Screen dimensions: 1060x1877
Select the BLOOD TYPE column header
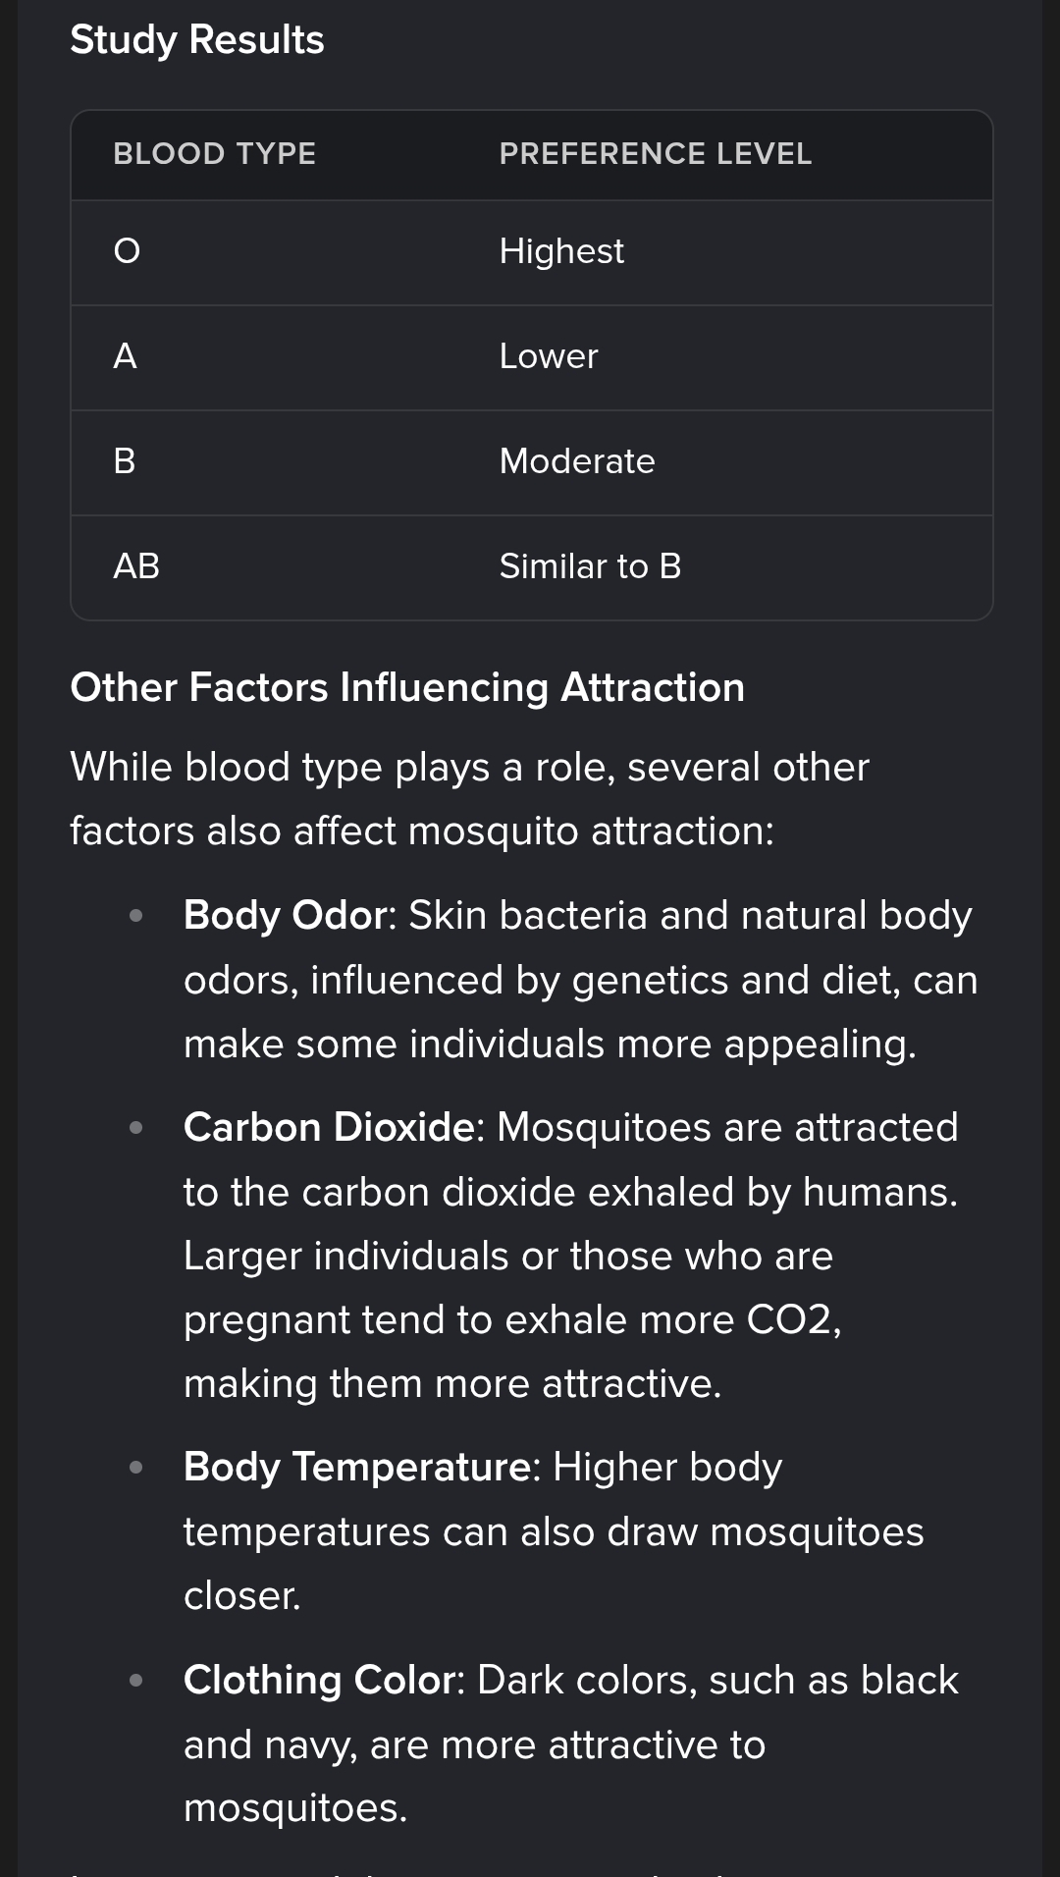(x=215, y=154)
